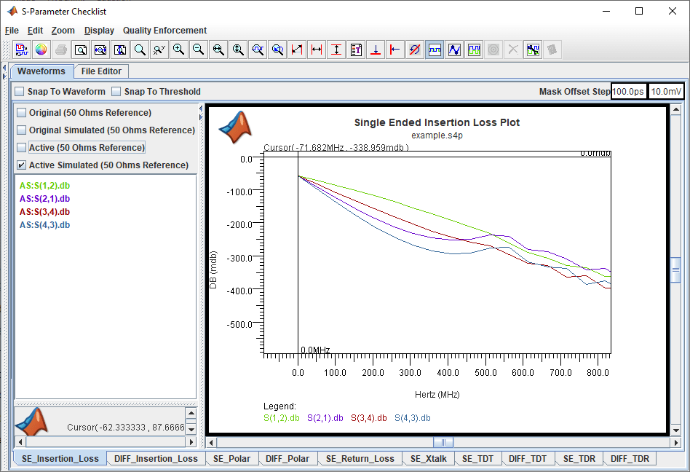Click the plain magnifying glass icon

[139, 50]
